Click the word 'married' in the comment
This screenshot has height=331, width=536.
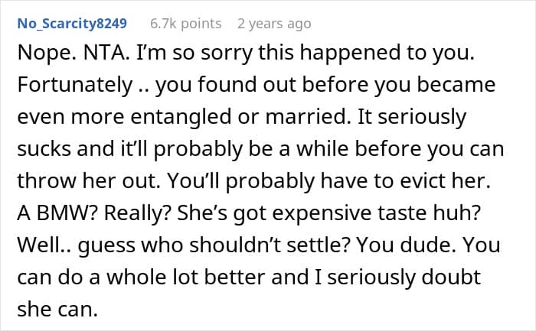[306, 117]
